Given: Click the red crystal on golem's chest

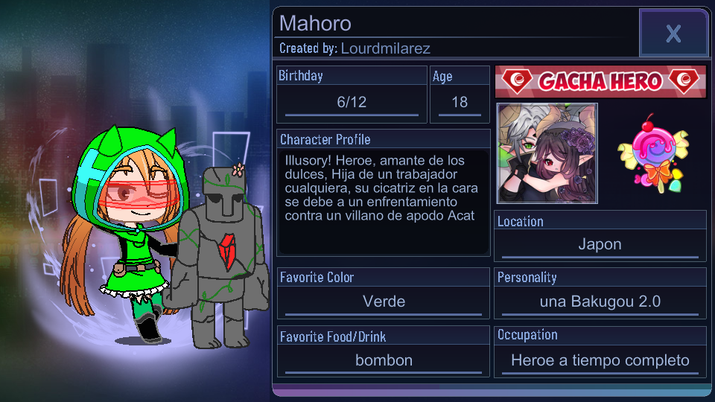Looking at the screenshot, I should (226, 251).
